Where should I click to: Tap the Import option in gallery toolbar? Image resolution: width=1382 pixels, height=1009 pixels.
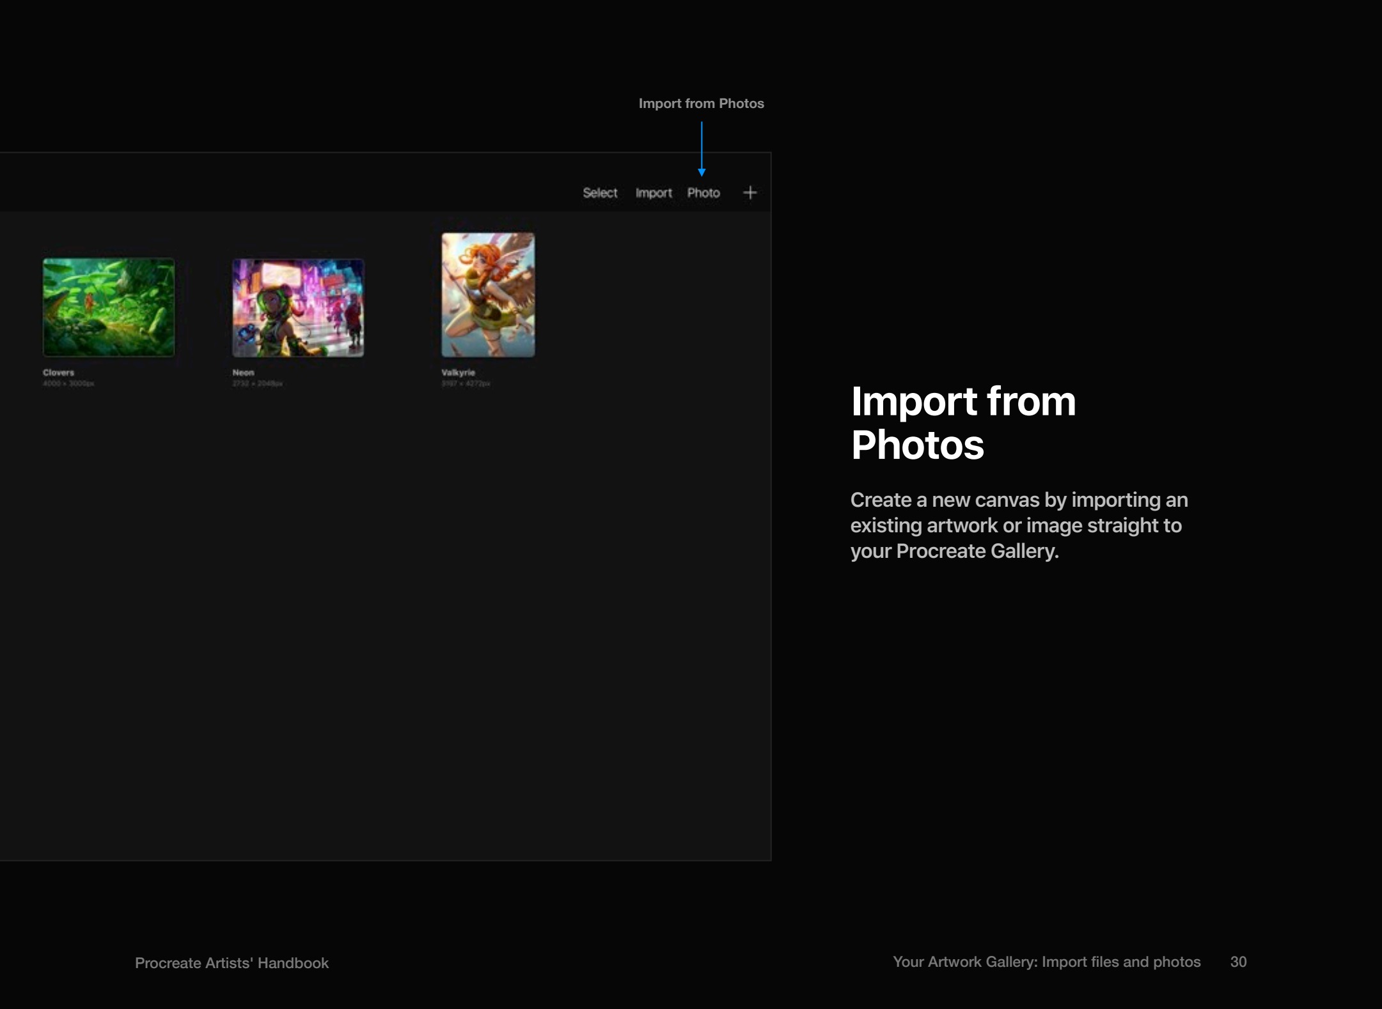pyautogui.click(x=653, y=192)
